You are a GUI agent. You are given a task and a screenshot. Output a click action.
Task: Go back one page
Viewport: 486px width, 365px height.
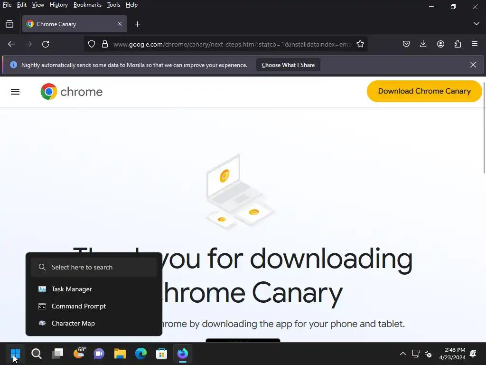coord(11,44)
